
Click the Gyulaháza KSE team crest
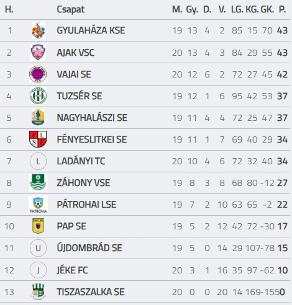(38, 31)
